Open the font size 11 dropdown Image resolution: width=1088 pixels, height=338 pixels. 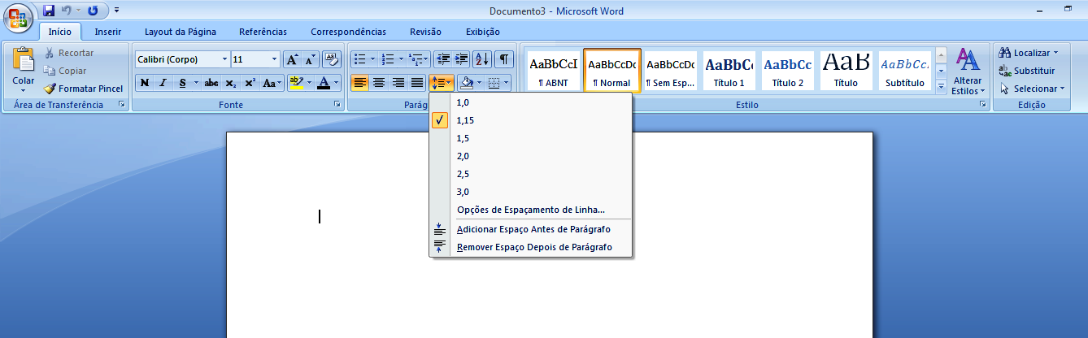(274, 59)
